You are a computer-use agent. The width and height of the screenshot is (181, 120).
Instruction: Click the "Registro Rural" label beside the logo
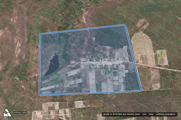[21, 112]
